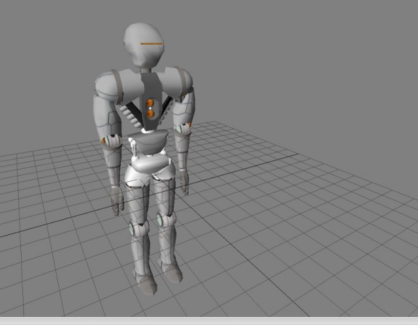Click the orange visor line on robot's face

(x=152, y=44)
